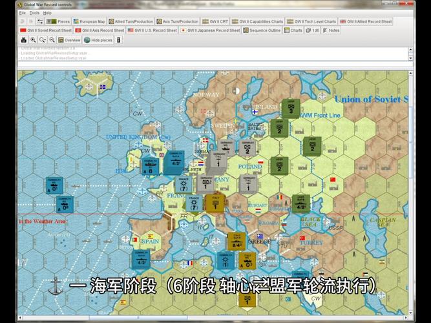
Task: Select USSR infantry 2 counter in Poland
Action: tap(280, 166)
